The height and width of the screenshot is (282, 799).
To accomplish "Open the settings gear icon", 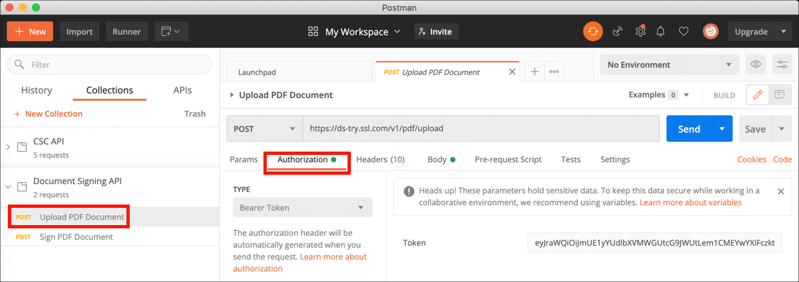I will click(640, 31).
